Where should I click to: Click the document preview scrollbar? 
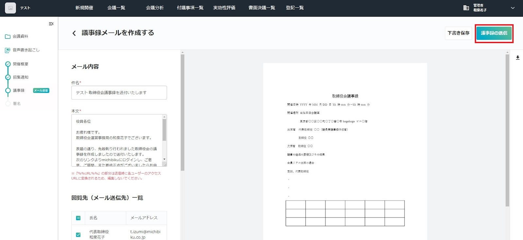[x=507, y=130]
